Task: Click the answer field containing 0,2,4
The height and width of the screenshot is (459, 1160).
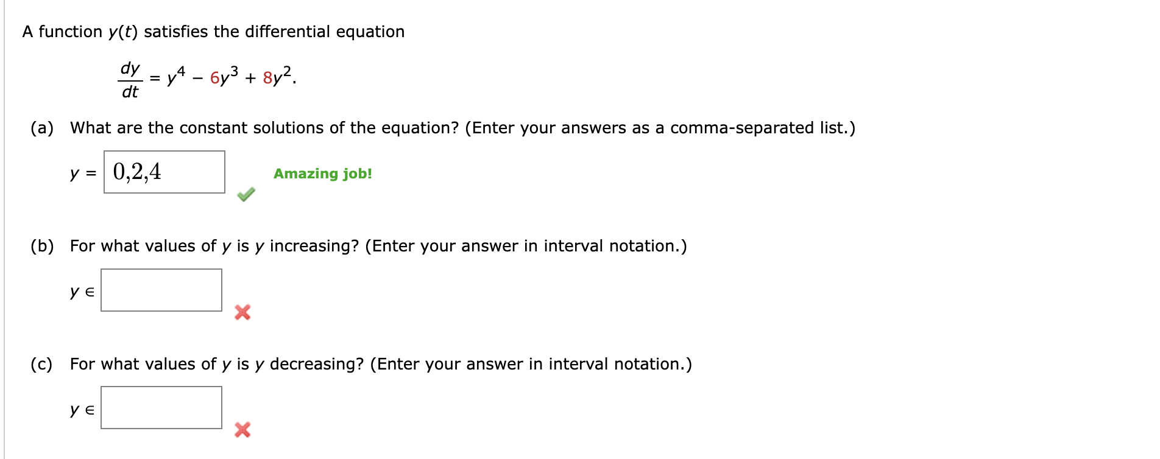Action: [x=163, y=172]
